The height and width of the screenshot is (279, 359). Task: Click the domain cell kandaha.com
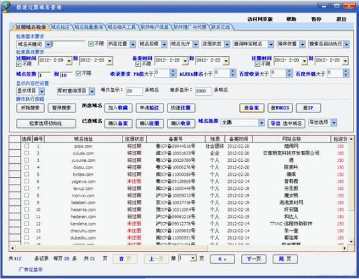pos(83,223)
